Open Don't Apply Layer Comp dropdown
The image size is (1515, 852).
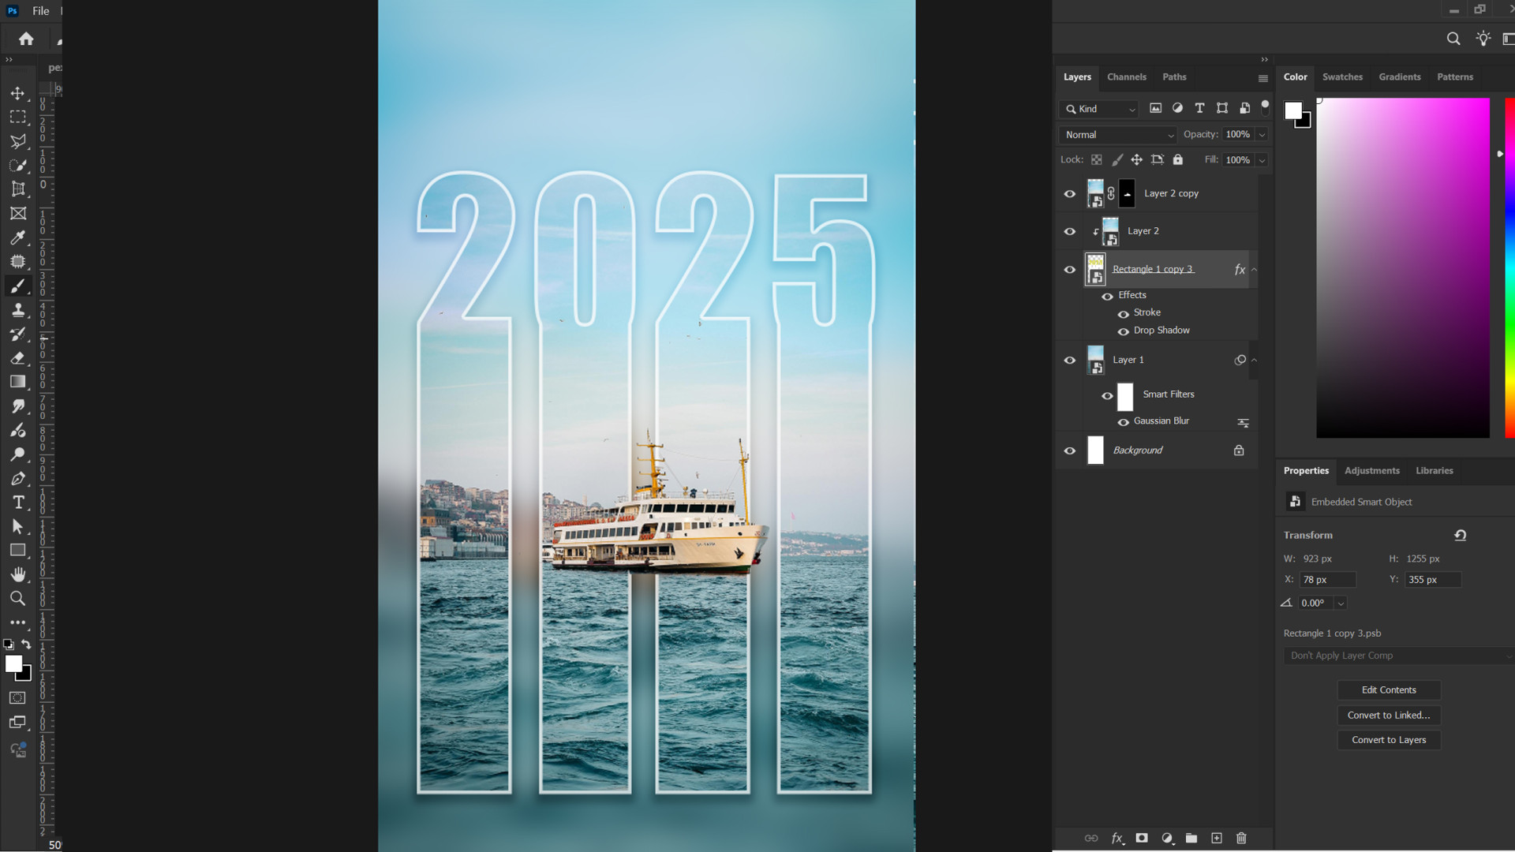coord(1397,656)
